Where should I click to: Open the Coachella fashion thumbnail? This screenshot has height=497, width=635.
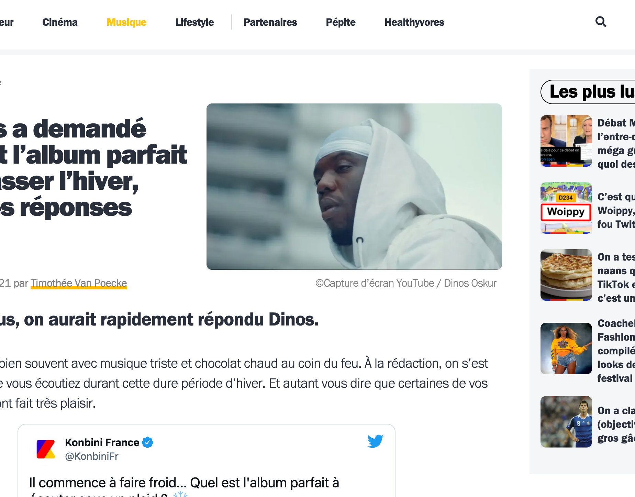(566, 349)
